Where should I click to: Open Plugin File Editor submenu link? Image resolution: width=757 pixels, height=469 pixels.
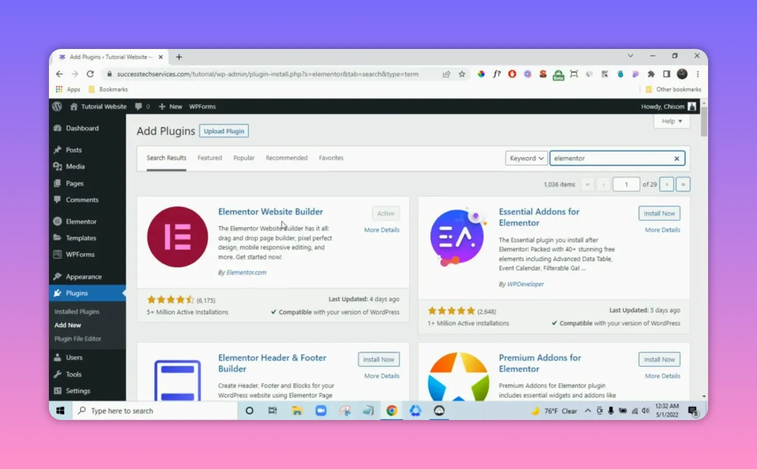coord(78,339)
